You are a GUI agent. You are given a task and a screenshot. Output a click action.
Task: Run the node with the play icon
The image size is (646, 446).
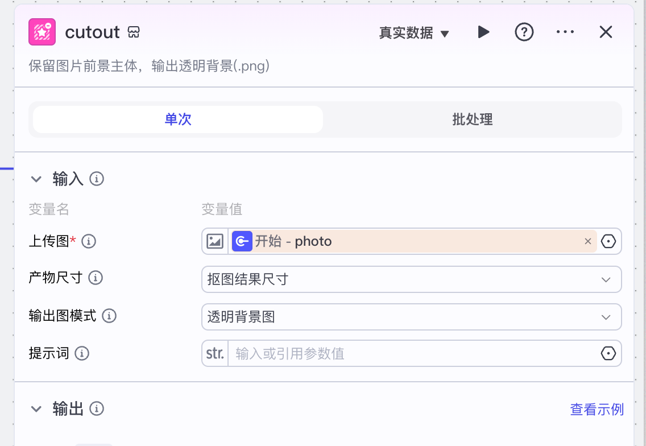coord(484,32)
